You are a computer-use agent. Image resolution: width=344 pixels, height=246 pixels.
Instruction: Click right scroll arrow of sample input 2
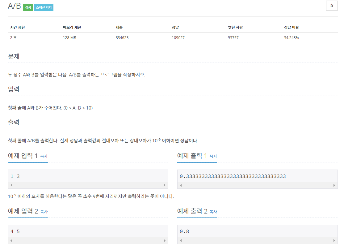coord(165,240)
